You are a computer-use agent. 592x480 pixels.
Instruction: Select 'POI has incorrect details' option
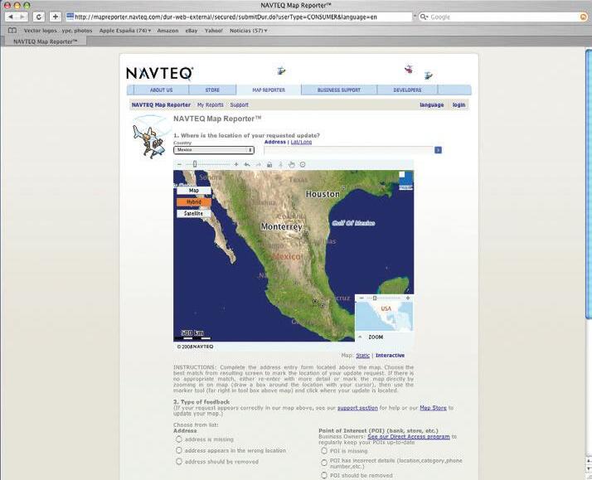[x=324, y=463]
